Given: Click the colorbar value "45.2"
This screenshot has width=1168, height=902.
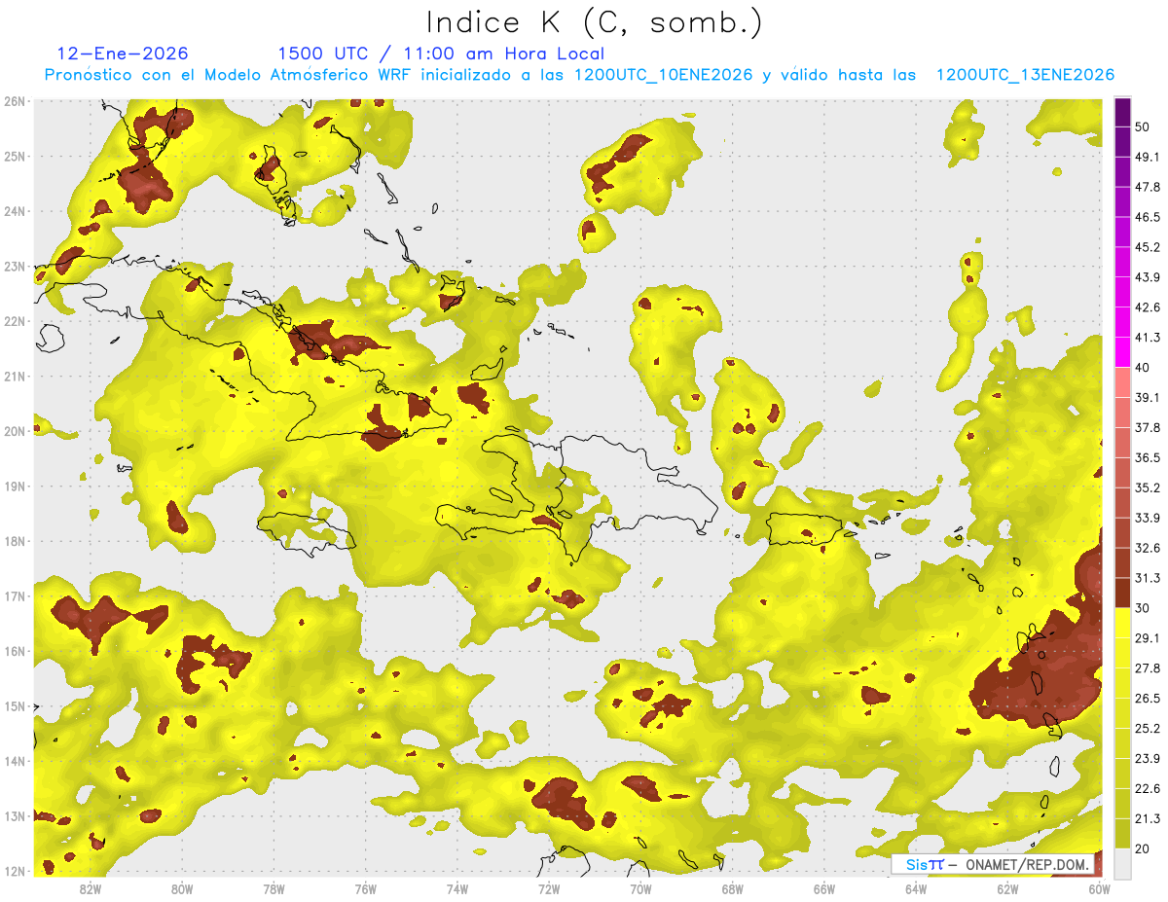Looking at the screenshot, I should (1148, 247).
